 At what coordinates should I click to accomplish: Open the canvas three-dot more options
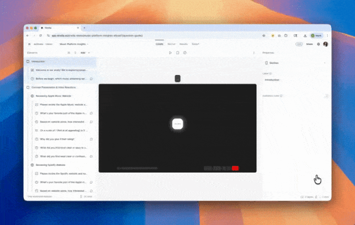[x=254, y=52]
